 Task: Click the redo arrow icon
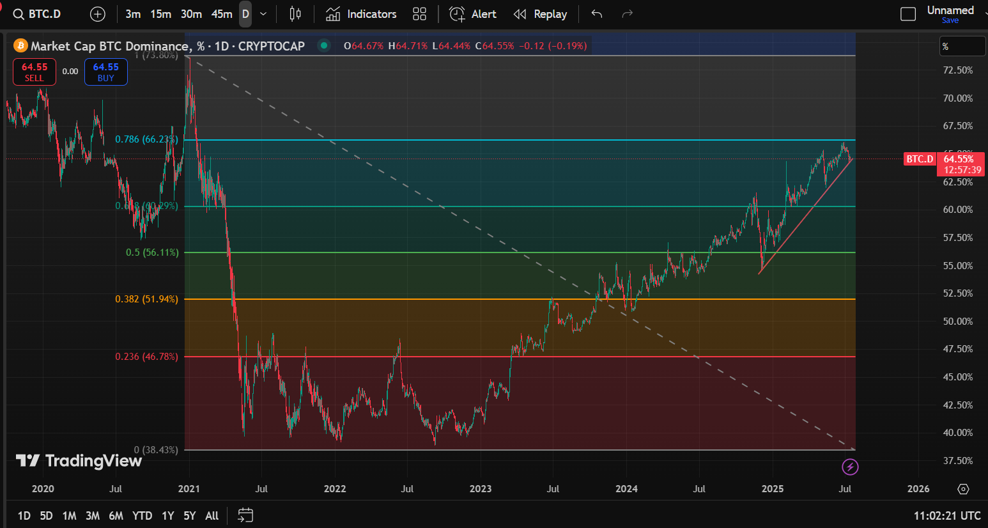pyautogui.click(x=628, y=14)
